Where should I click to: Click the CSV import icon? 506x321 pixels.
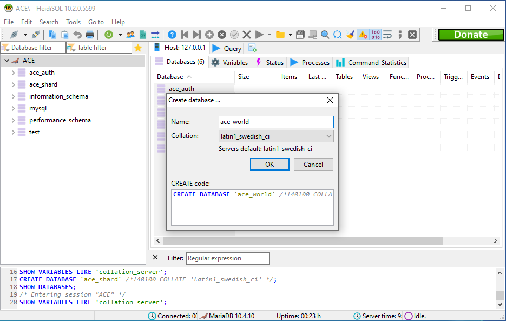click(x=143, y=35)
